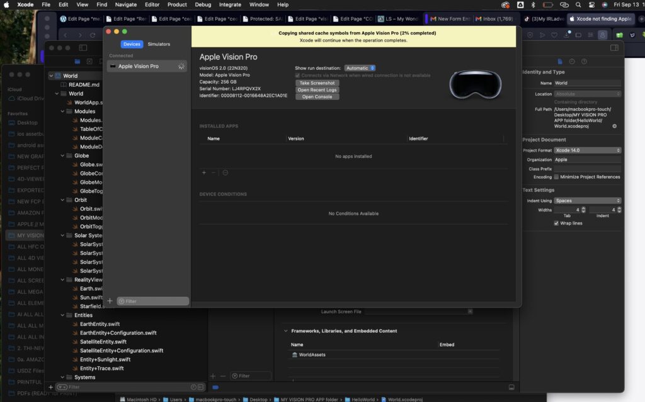Screen dimensions: 645x402
Task: Switch to the Simulators tab
Action: 159,44
